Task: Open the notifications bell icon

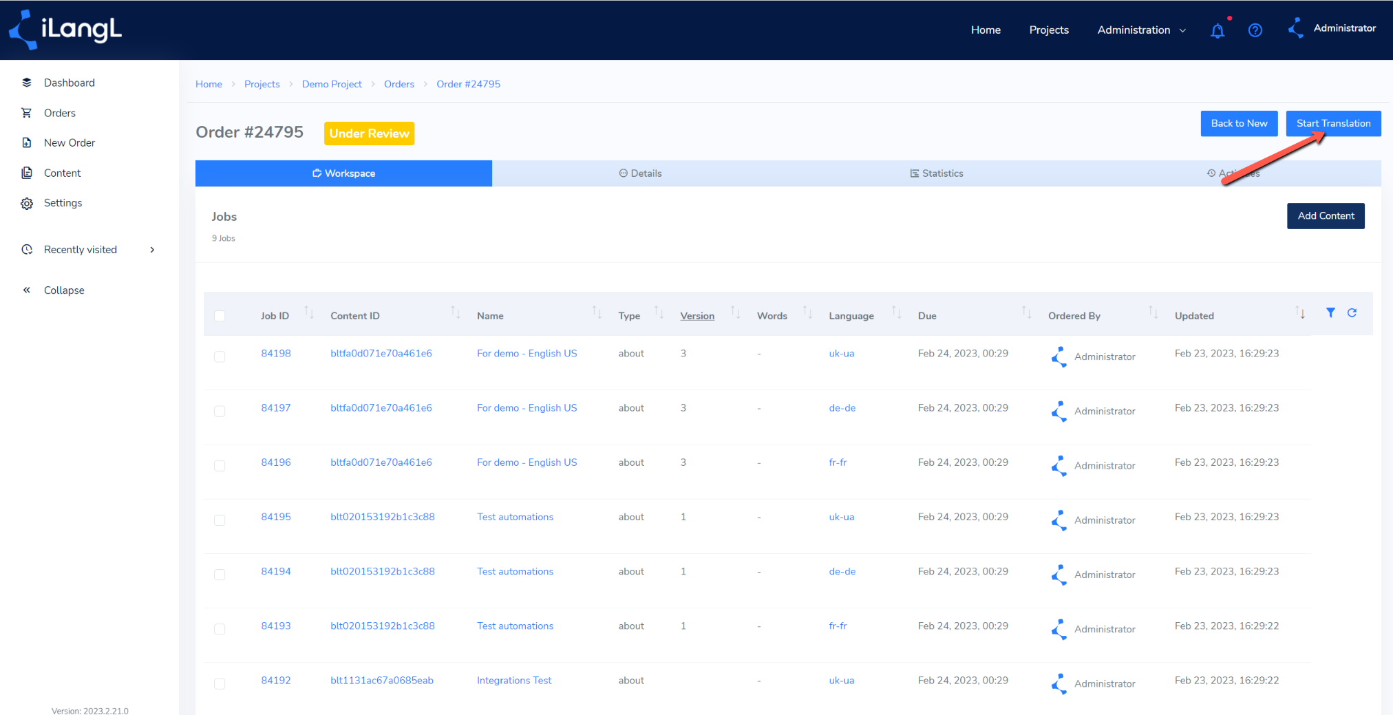Action: (x=1217, y=30)
